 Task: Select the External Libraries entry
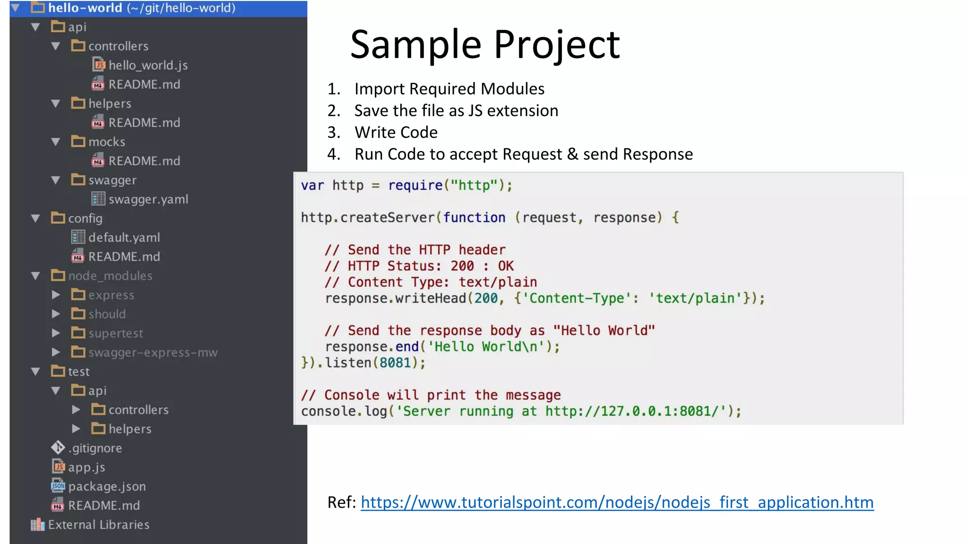[x=99, y=525]
